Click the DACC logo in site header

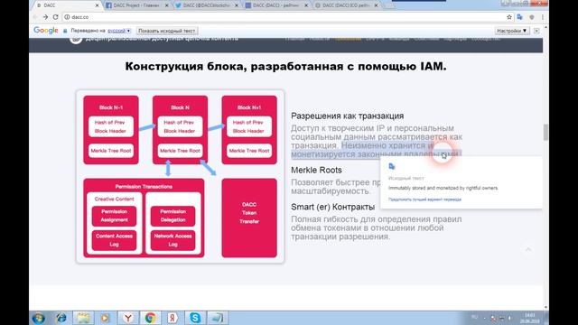76,39
